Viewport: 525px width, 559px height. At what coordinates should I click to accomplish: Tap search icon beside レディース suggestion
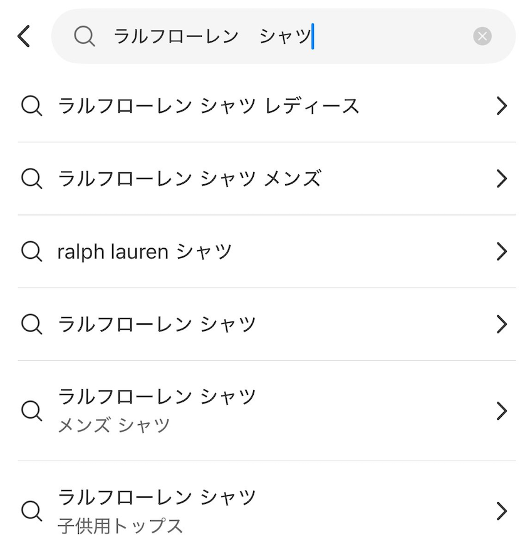click(x=31, y=106)
